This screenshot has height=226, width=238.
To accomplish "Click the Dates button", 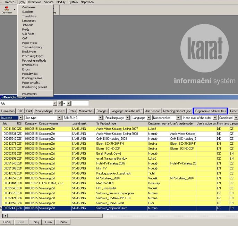I will point(72,111).
